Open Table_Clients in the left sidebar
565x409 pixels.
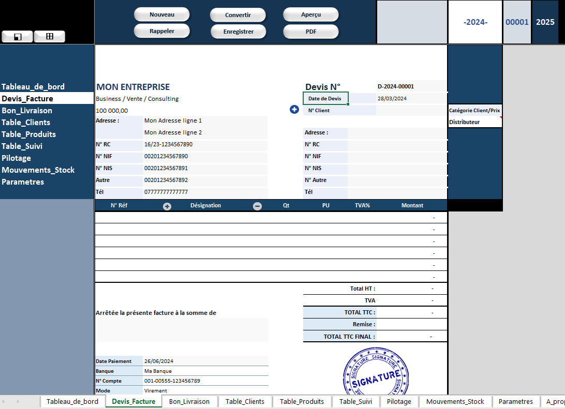pos(26,123)
